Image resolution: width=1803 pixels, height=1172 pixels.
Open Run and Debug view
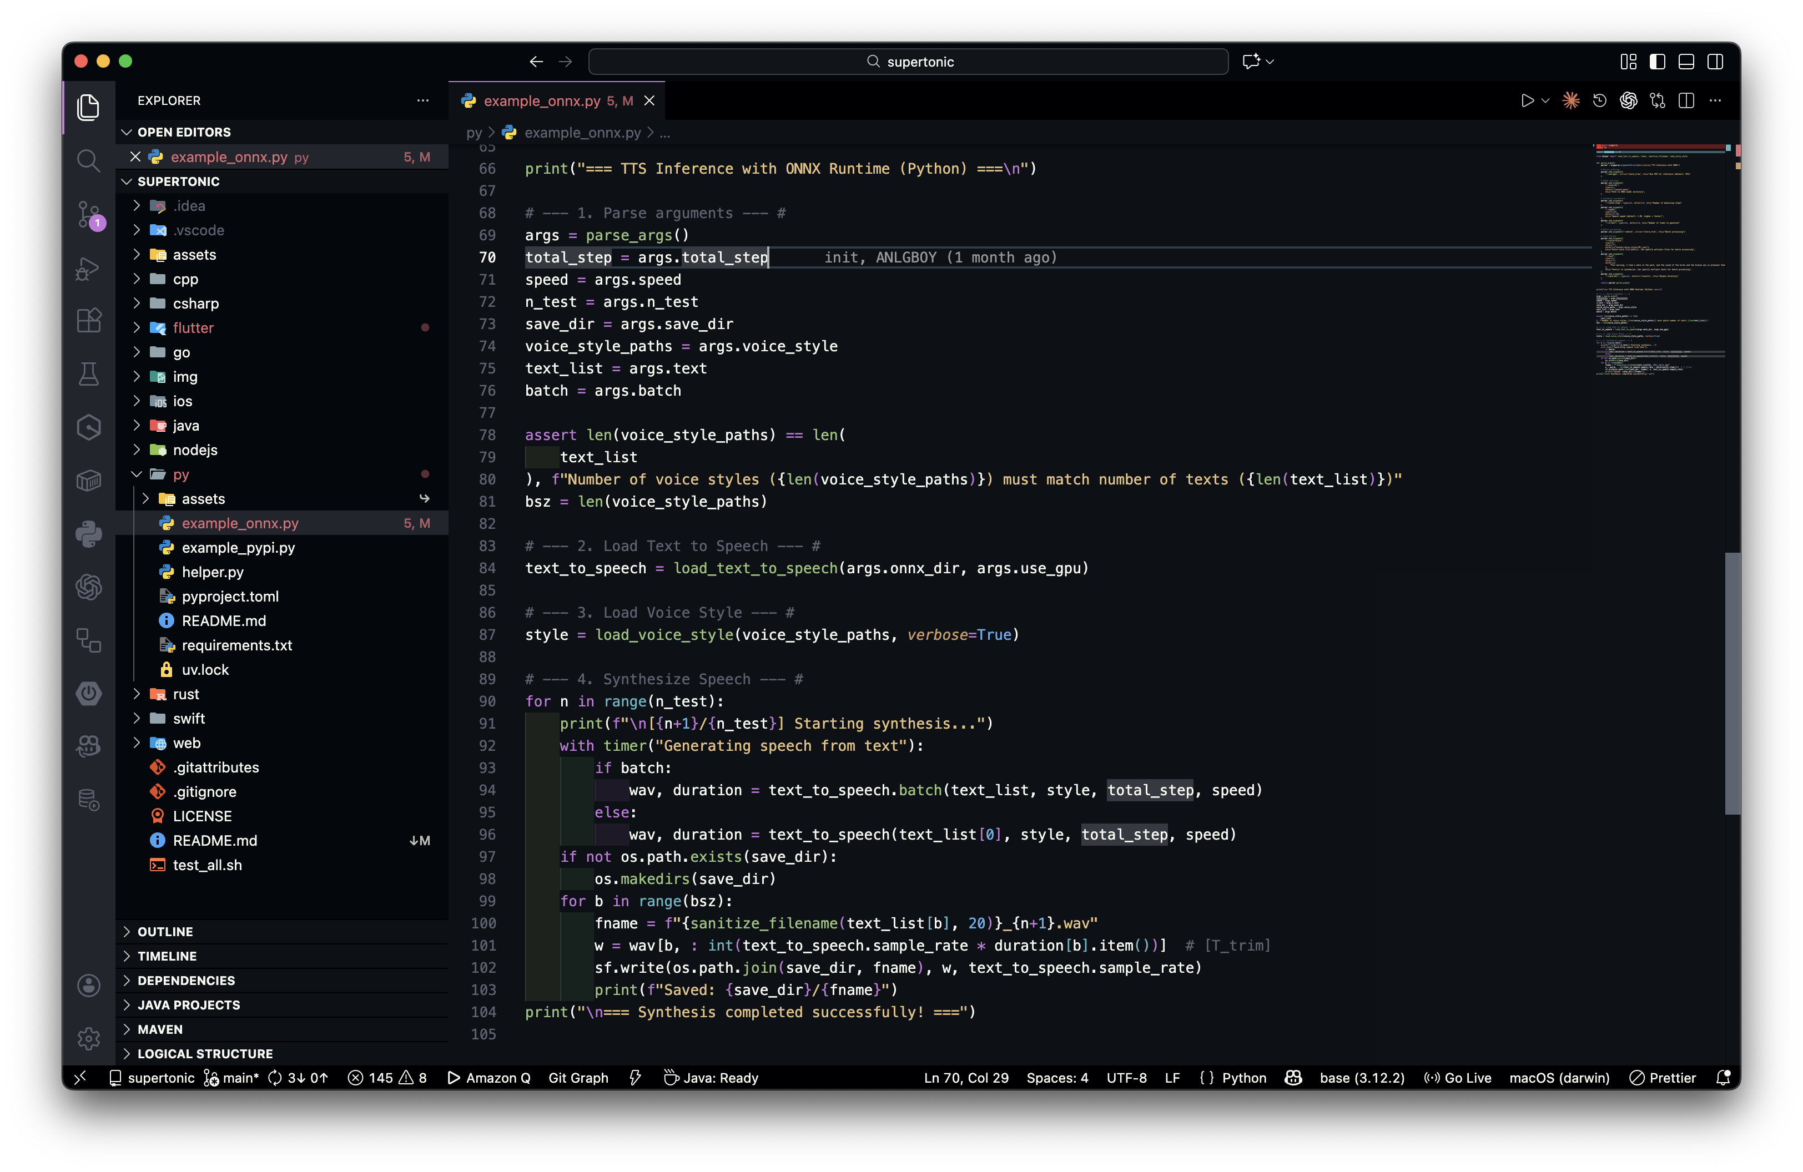[x=89, y=269]
